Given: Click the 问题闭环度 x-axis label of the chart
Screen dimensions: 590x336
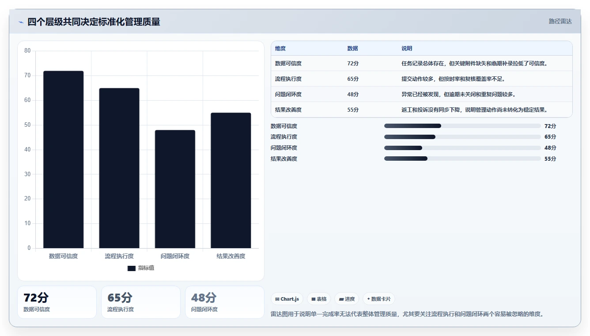Looking at the screenshot, I should (175, 256).
